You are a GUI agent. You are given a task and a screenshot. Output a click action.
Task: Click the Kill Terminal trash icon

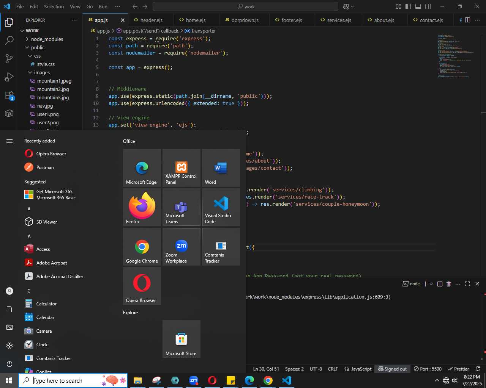click(x=448, y=284)
